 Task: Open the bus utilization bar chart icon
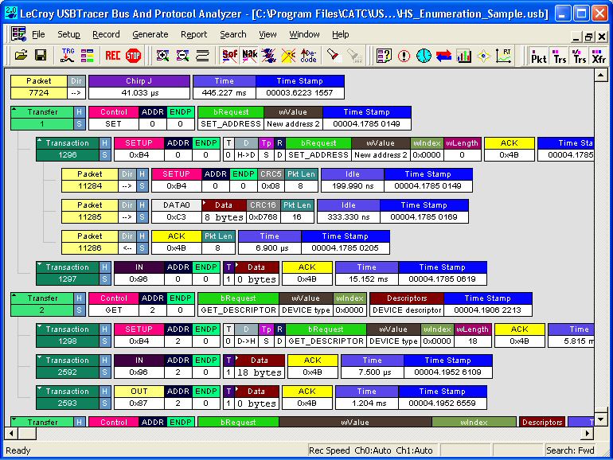click(x=463, y=56)
